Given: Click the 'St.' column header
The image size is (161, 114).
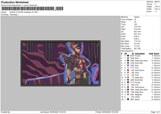Looking at the screenshot, I should (133, 54).
